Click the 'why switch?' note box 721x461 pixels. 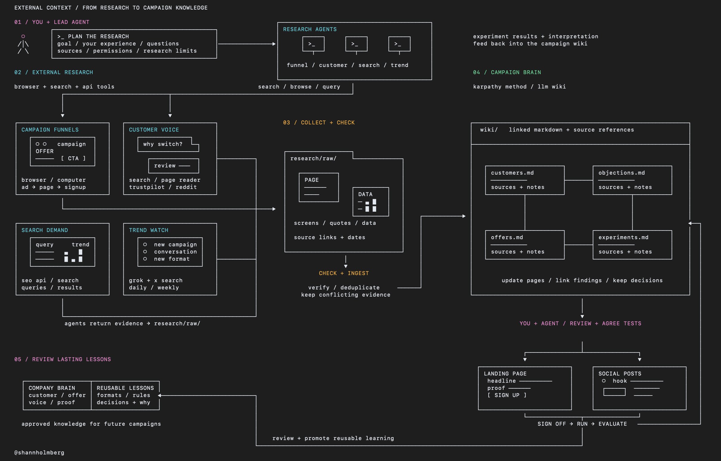pyautogui.click(x=168, y=144)
